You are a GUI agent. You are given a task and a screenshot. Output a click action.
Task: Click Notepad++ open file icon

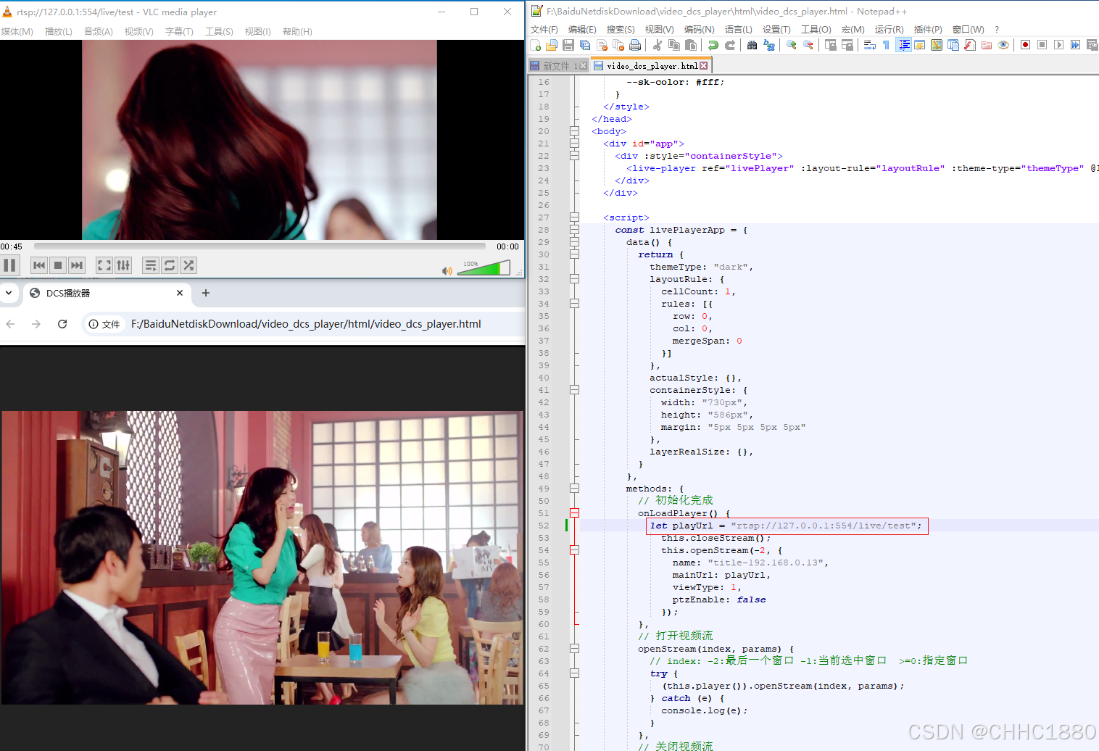point(552,45)
